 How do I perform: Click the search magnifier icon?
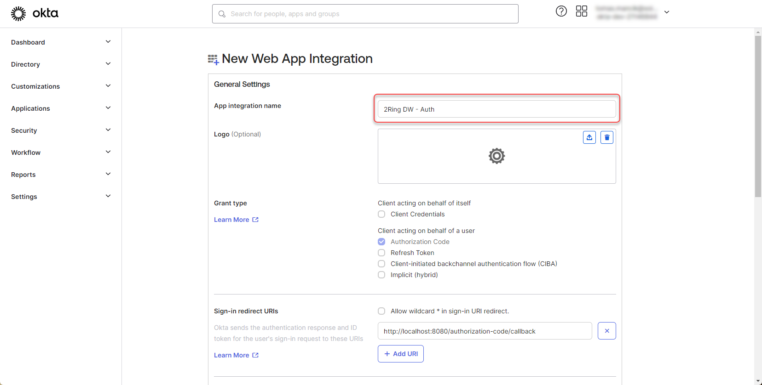(222, 14)
